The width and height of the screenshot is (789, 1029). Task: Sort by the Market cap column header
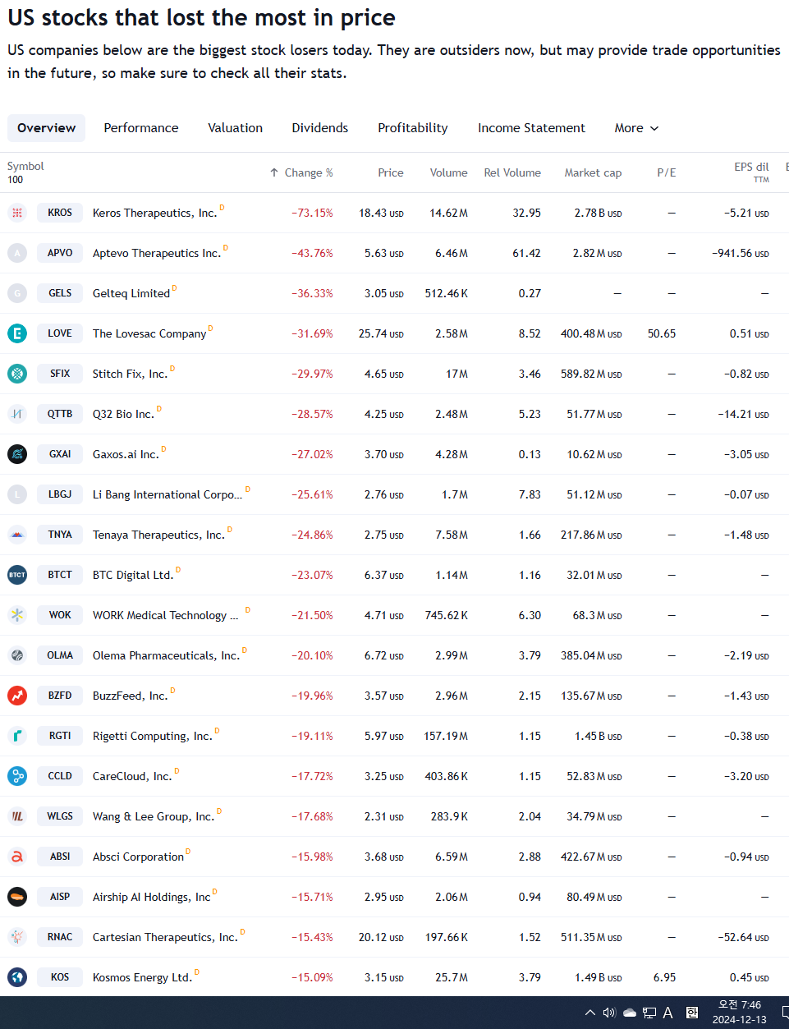593,172
